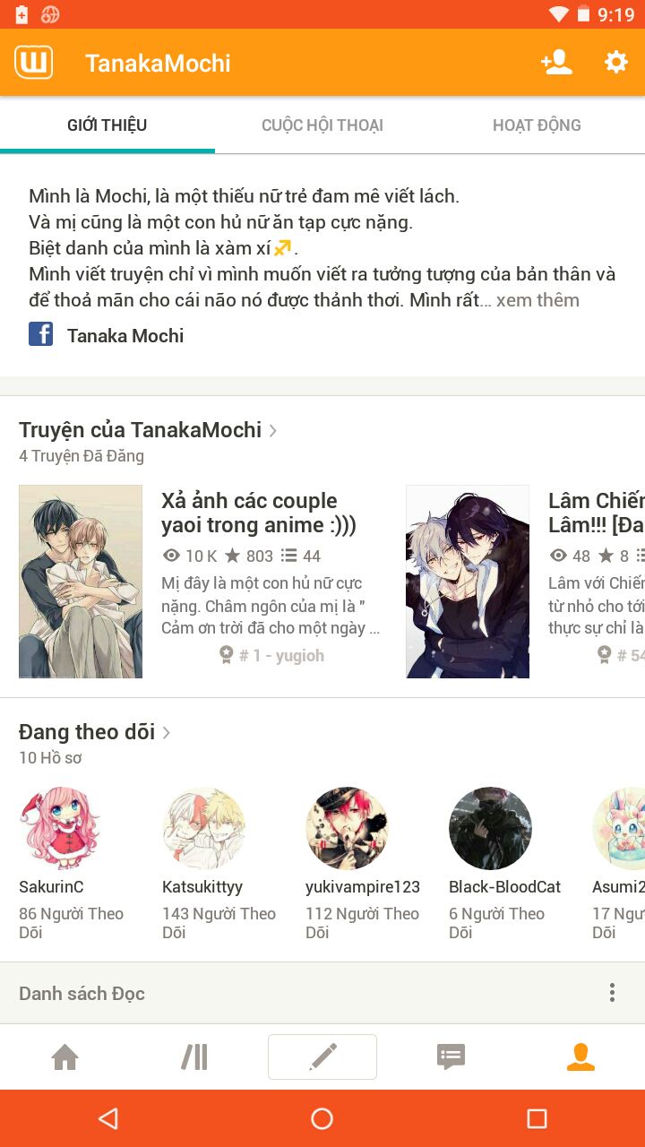The image size is (645, 1147).
Task: Switch to Cuộc Hội Thoại tab
Action: pos(322,125)
